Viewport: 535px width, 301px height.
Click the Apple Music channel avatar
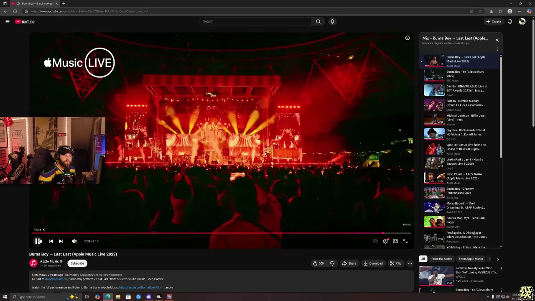[33, 263]
